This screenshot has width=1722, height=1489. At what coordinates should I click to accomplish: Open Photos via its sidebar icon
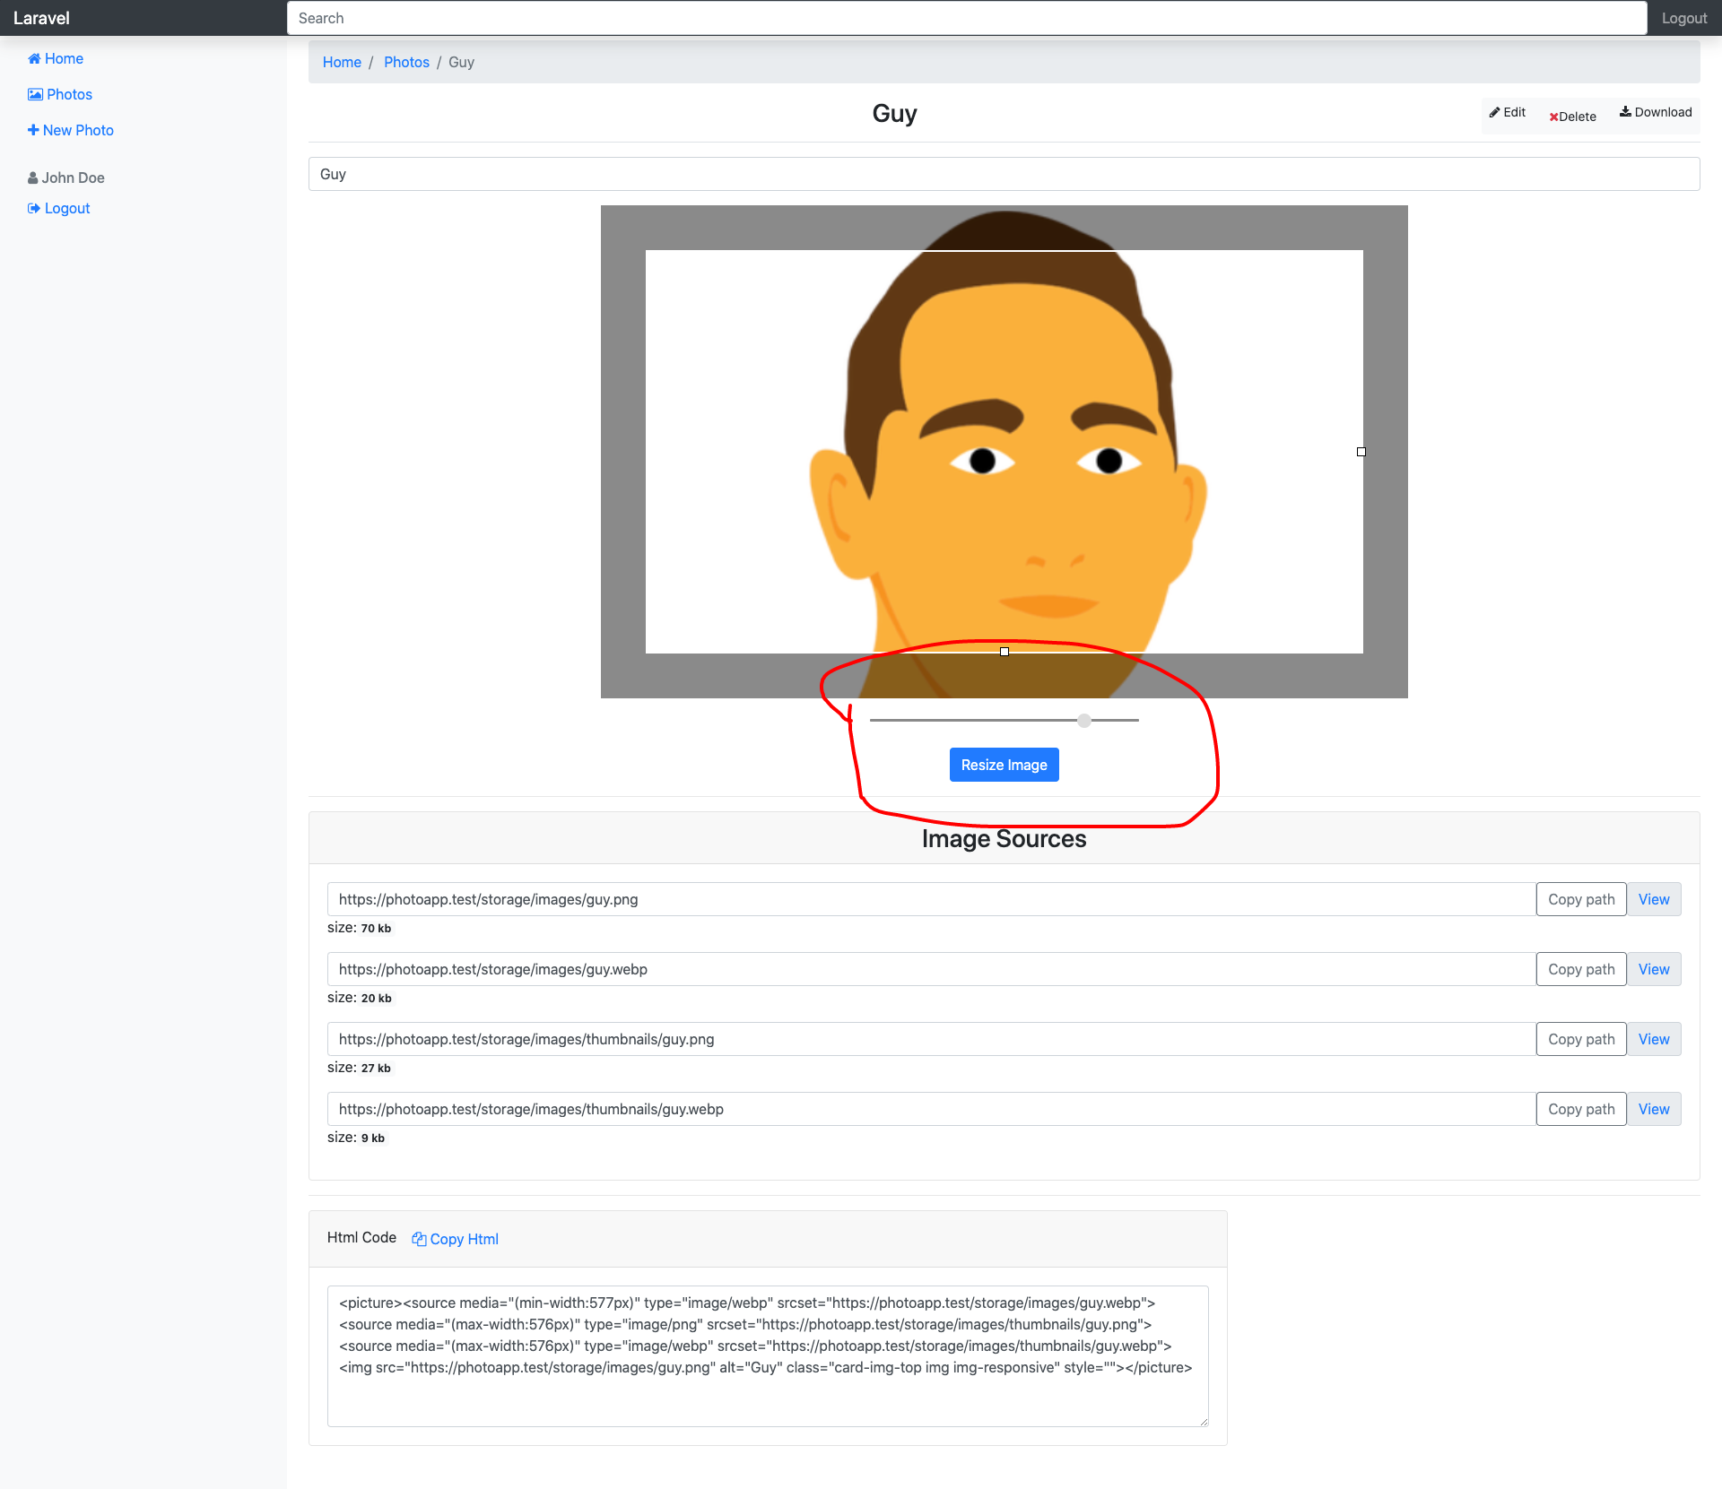click(x=35, y=95)
